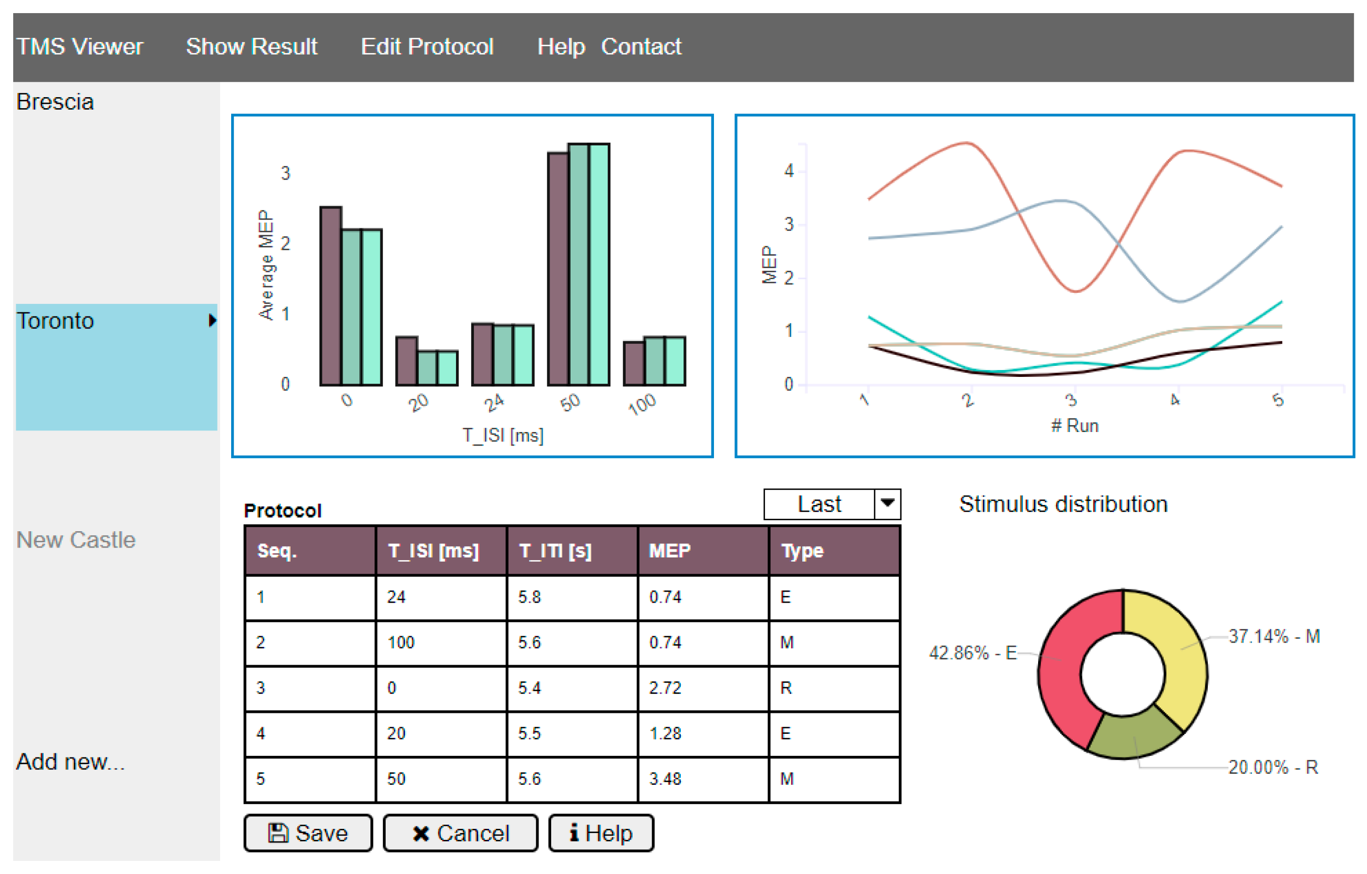This screenshot has width=1367, height=874.
Task: Click the arrow icon beside Toronto
Action: tap(212, 320)
